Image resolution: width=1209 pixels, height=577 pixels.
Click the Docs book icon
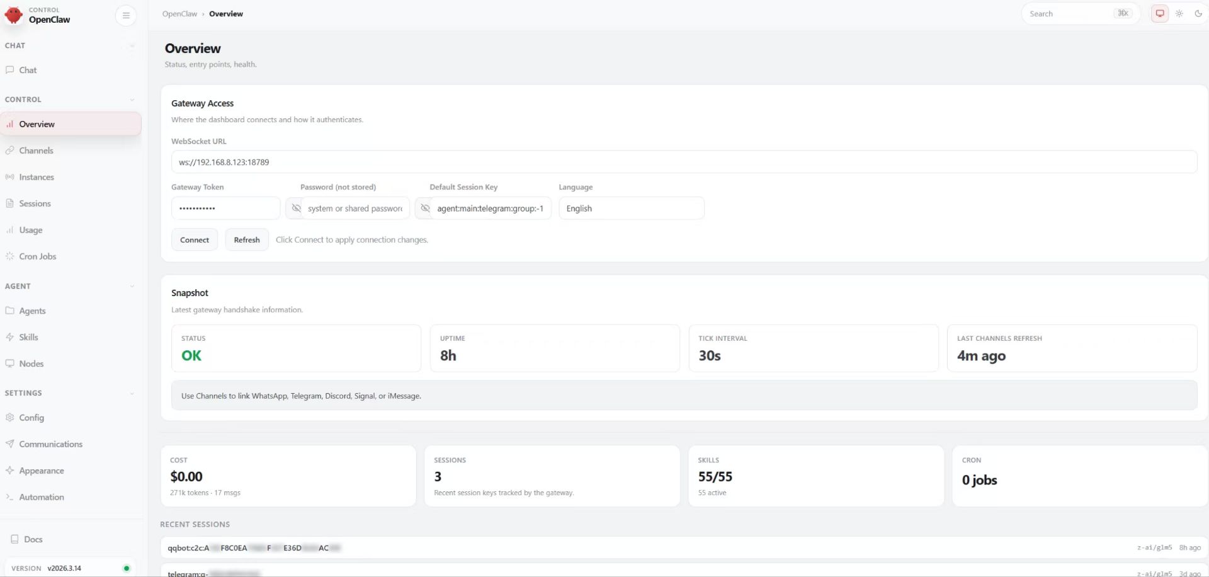click(x=14, y=539)
